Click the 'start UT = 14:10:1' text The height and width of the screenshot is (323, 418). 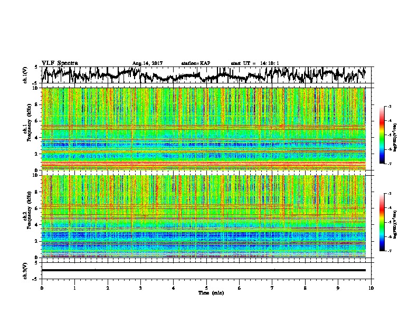(x=255, y=63)
